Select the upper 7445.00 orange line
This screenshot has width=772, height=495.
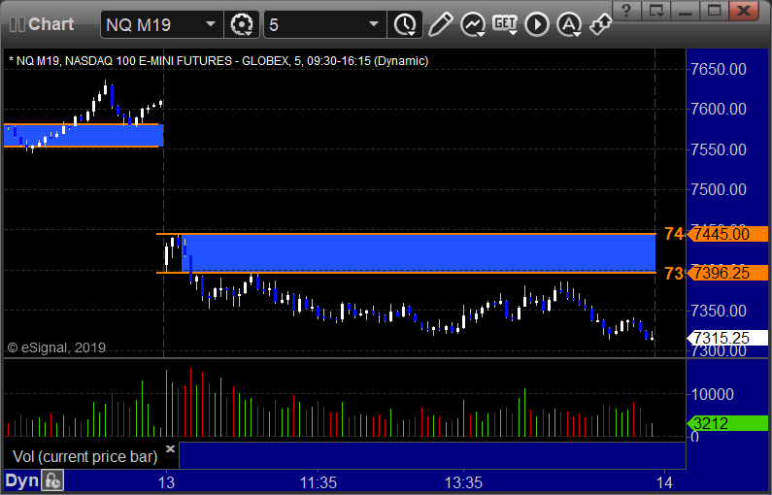(x=406, y=234)
